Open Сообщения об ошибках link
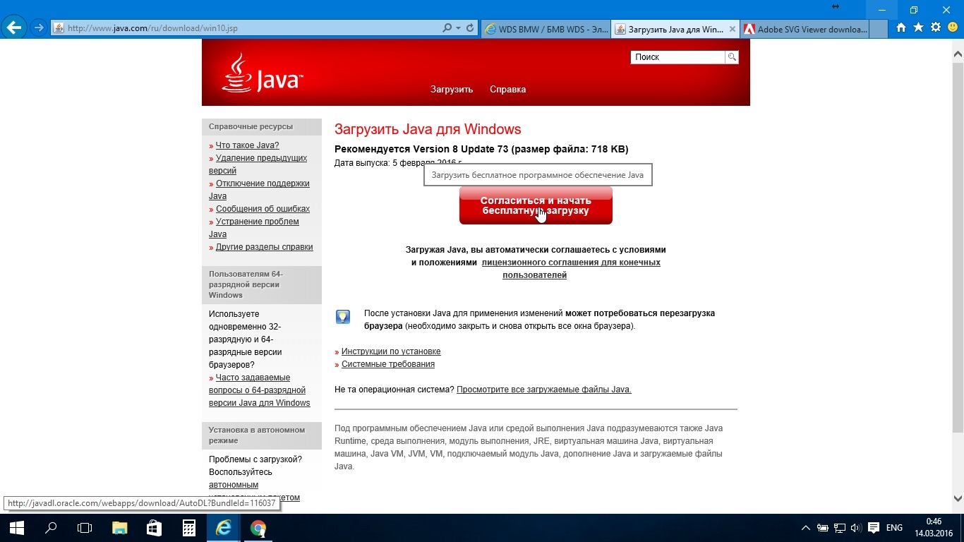This screenshot has height=542, width=964. tap(263, 209)
